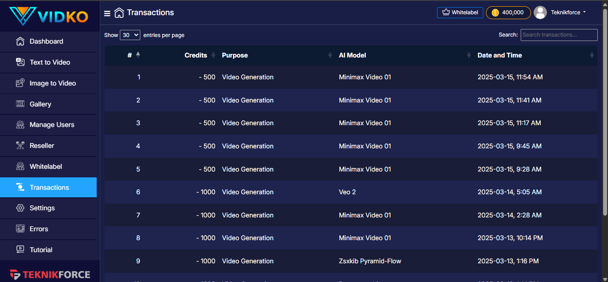This screenshot has width=608, height=282.
Task: Click the Gallery icon in sidebar
Action: click(20, 104)
